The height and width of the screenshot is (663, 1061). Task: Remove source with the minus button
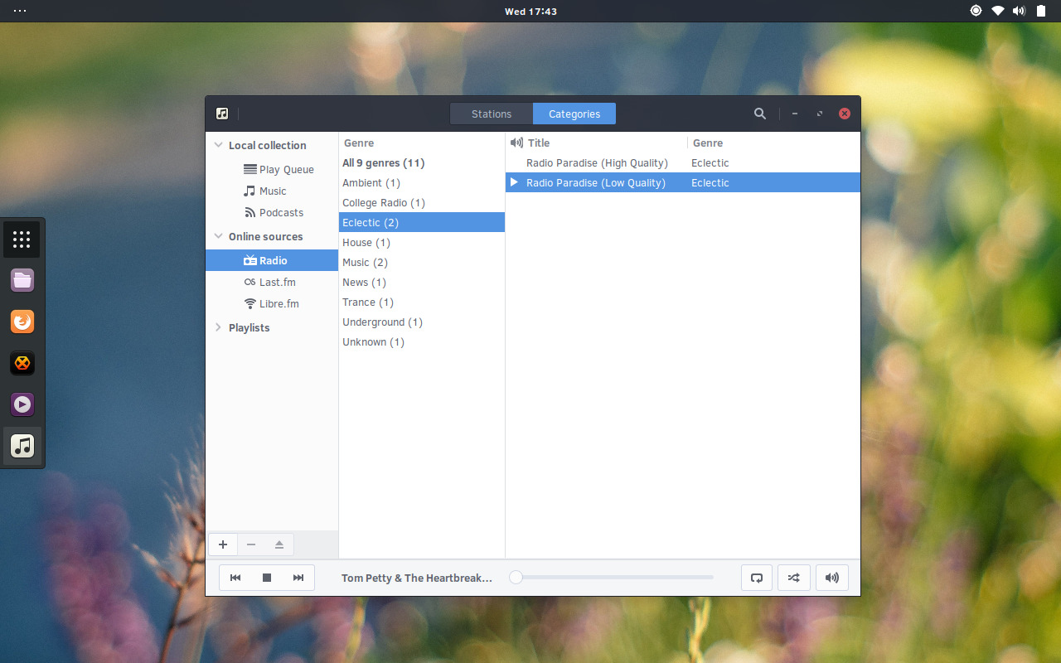pos(251,544)
